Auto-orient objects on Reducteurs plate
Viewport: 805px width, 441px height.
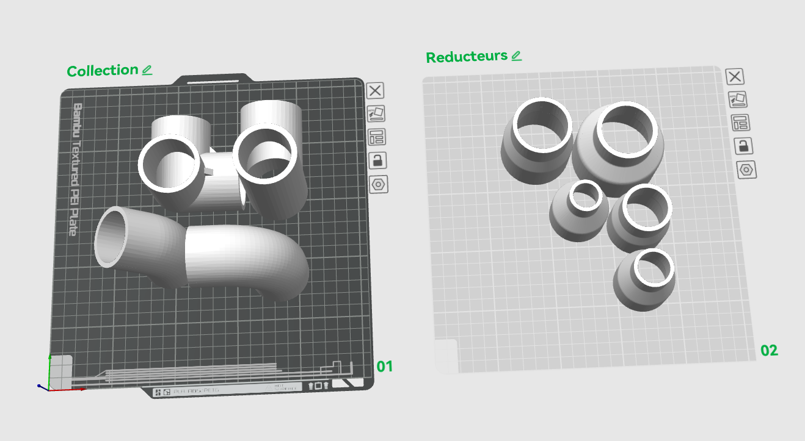(738, 99)
